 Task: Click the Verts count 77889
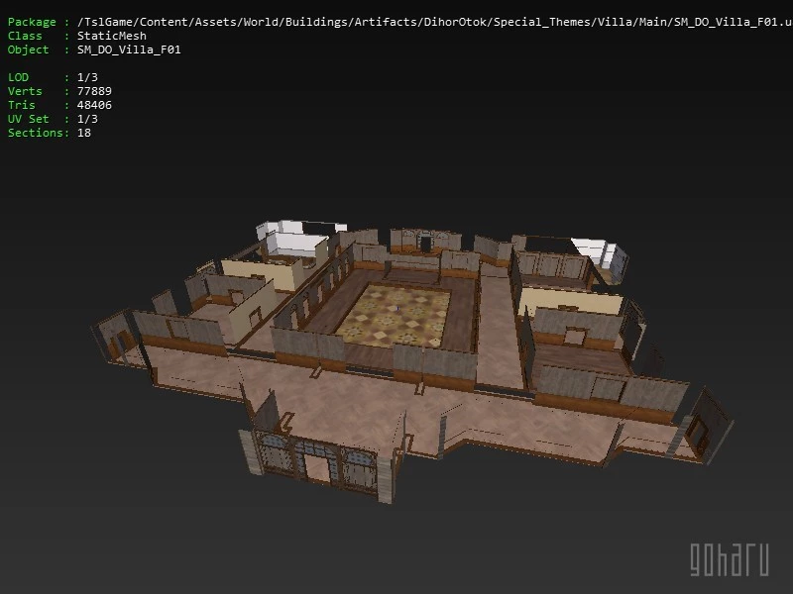pyautogui.click(x=94, y=91)
